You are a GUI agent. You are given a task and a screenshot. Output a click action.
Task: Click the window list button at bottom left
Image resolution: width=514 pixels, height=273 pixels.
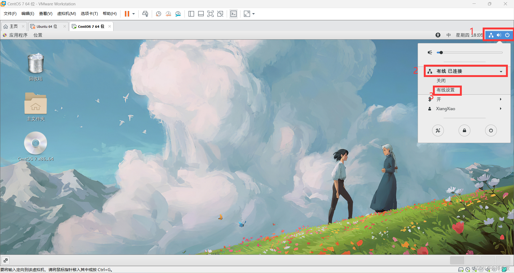click(x=6, y=260)
